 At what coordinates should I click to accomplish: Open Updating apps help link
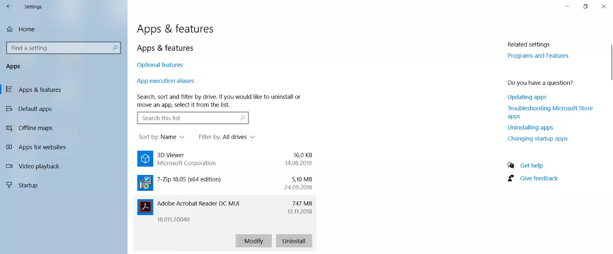coord(527,97)
